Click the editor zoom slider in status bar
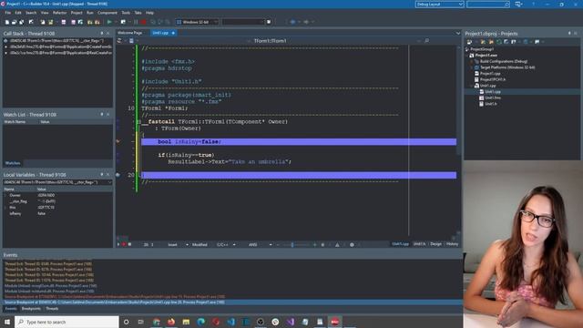This screenshot has width=583, height=328. click(293, 245)
